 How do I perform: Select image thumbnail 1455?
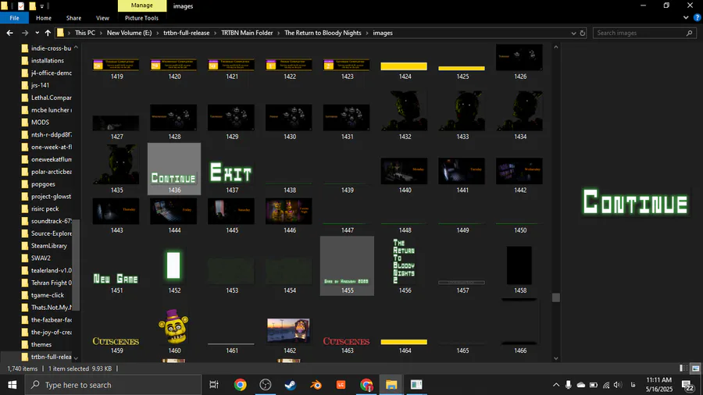click(347, 266)
